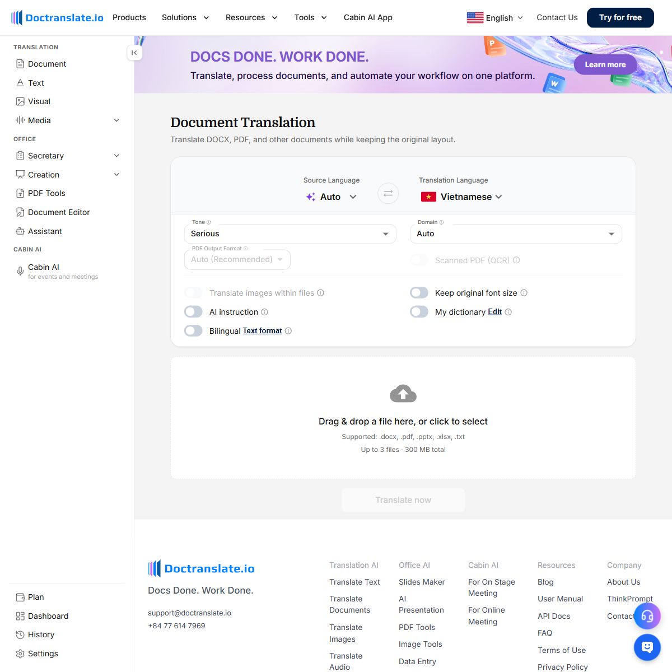
Task: Open the Products menu
Action: click(129, 17)
